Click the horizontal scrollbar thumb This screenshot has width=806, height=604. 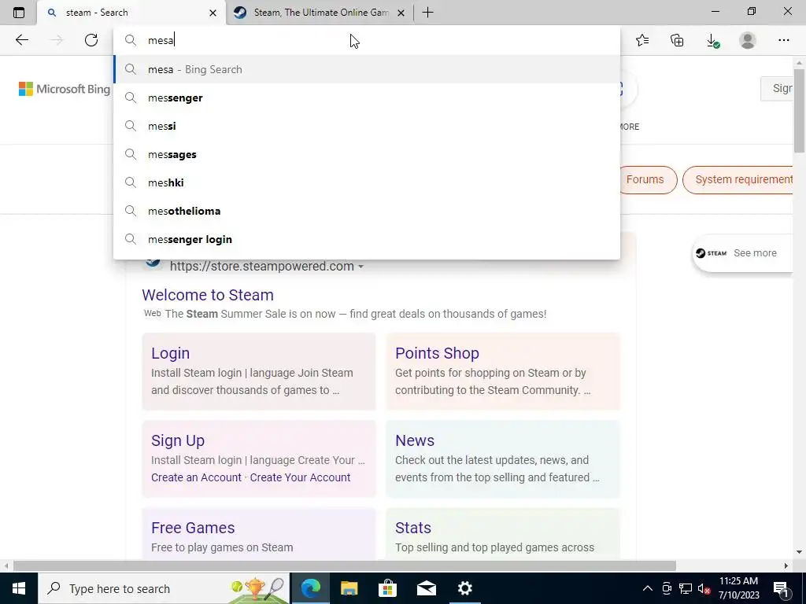[345, 565]
